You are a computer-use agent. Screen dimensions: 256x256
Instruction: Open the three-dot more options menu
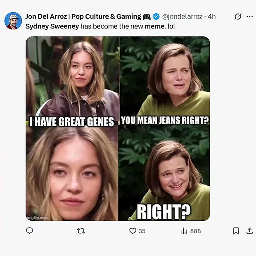pyautogui.click(x=249, y=17)
